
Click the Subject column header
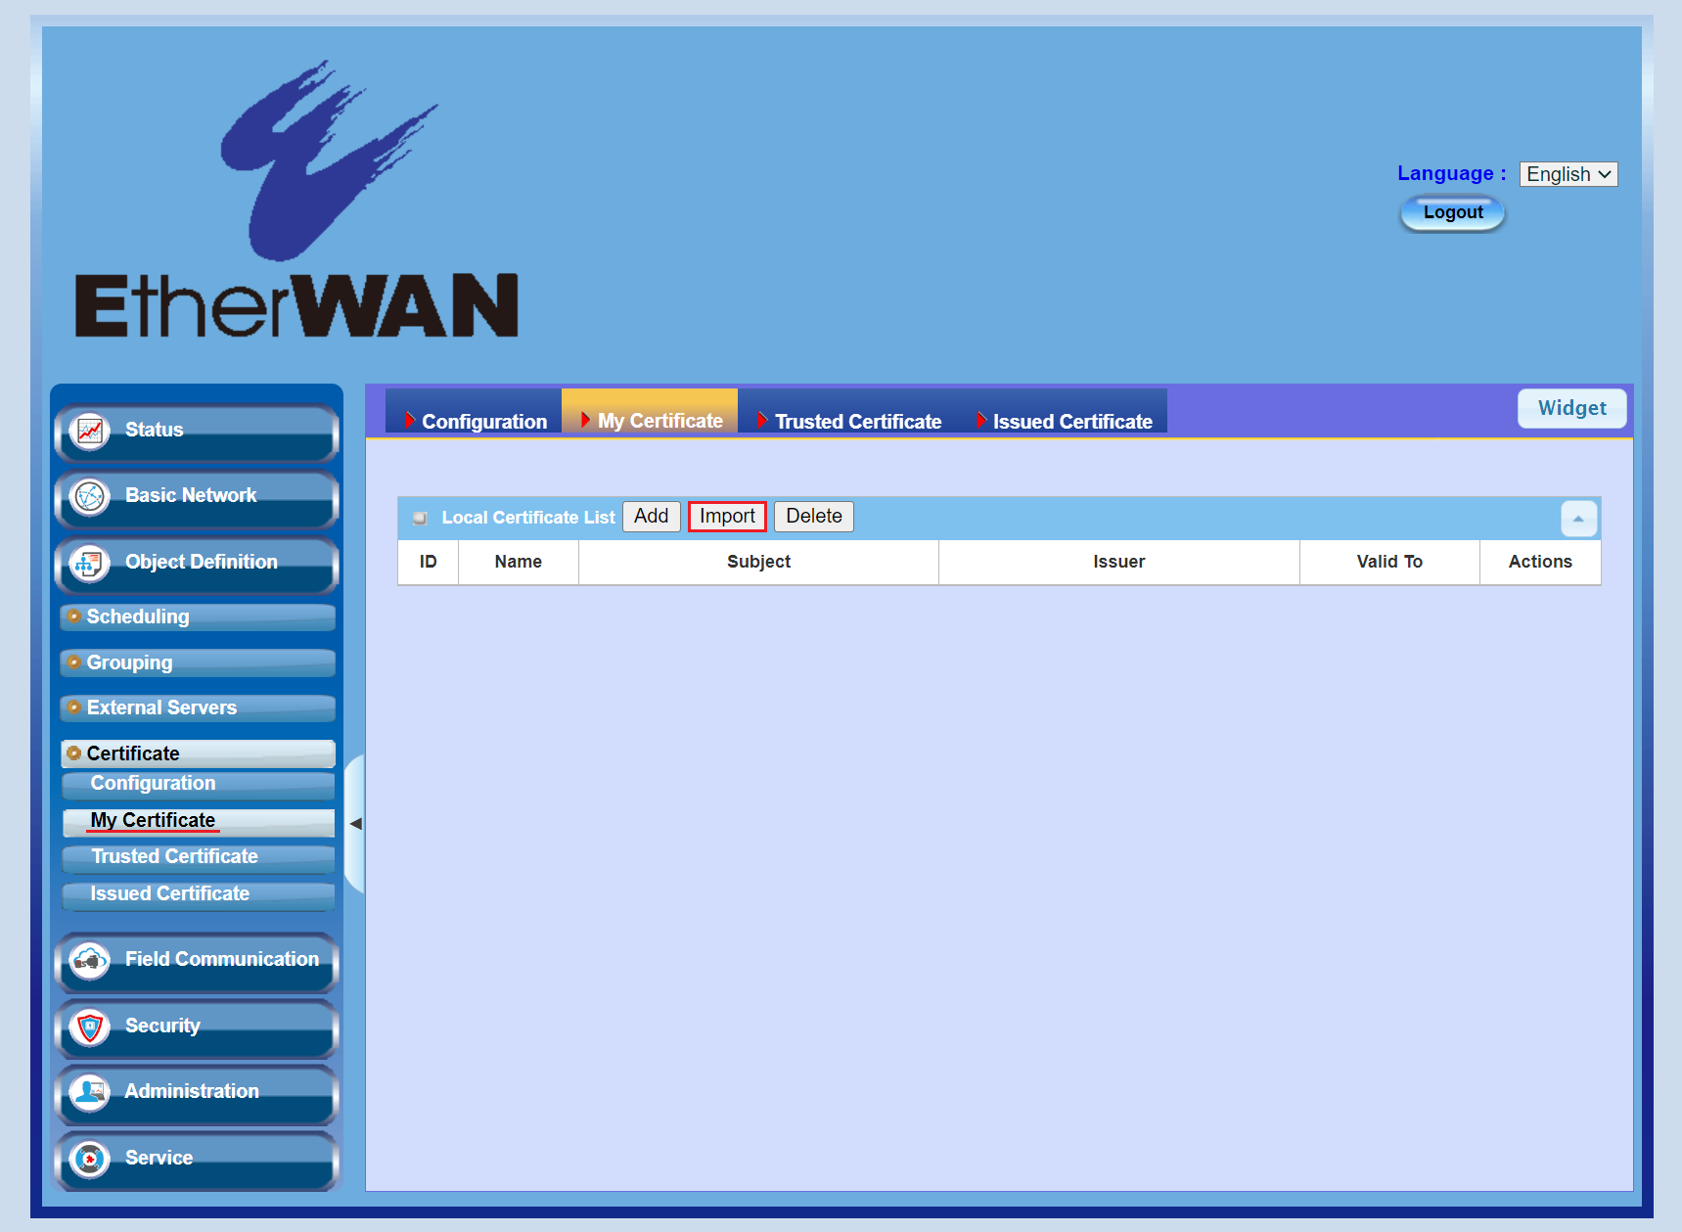tap(759, 563)
